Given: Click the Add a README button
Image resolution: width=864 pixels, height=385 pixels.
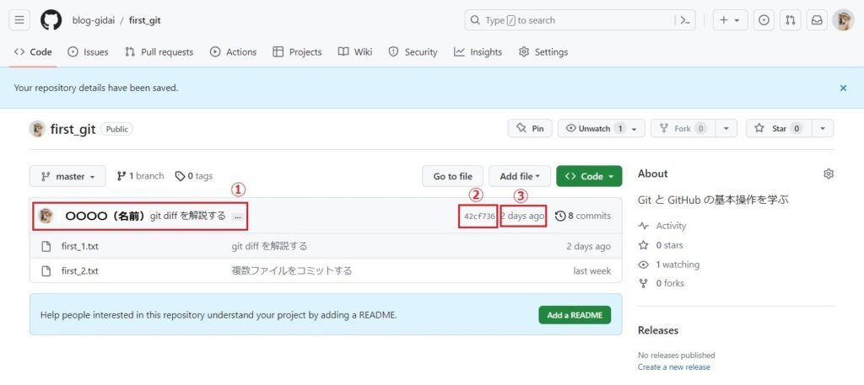Looking at the screenshot, I should click(575, 315).
